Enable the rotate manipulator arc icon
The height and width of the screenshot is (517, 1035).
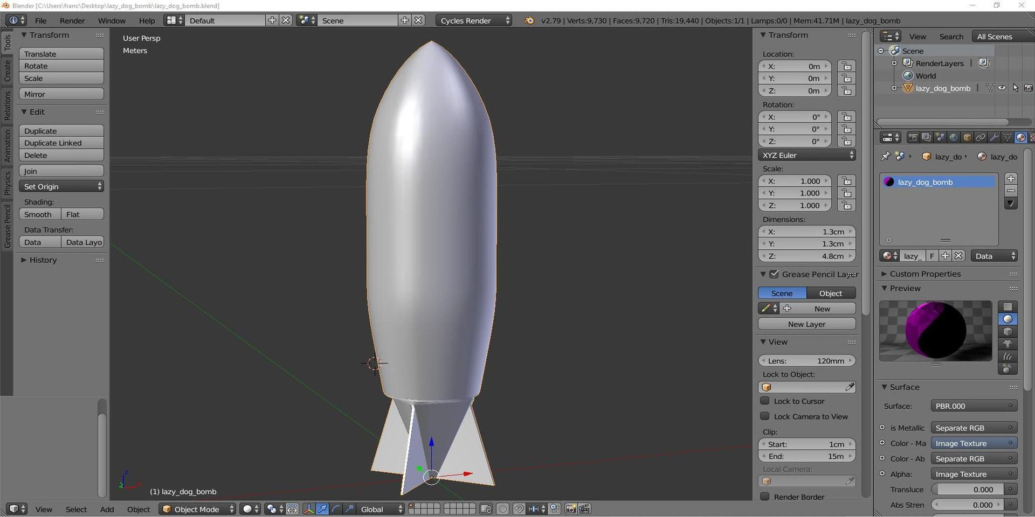[x=336, y=509]
